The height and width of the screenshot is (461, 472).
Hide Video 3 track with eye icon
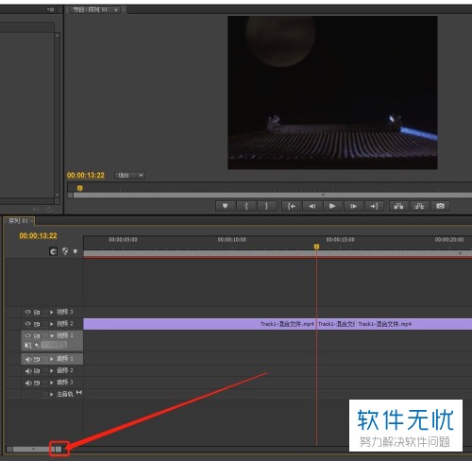[27, 312]
